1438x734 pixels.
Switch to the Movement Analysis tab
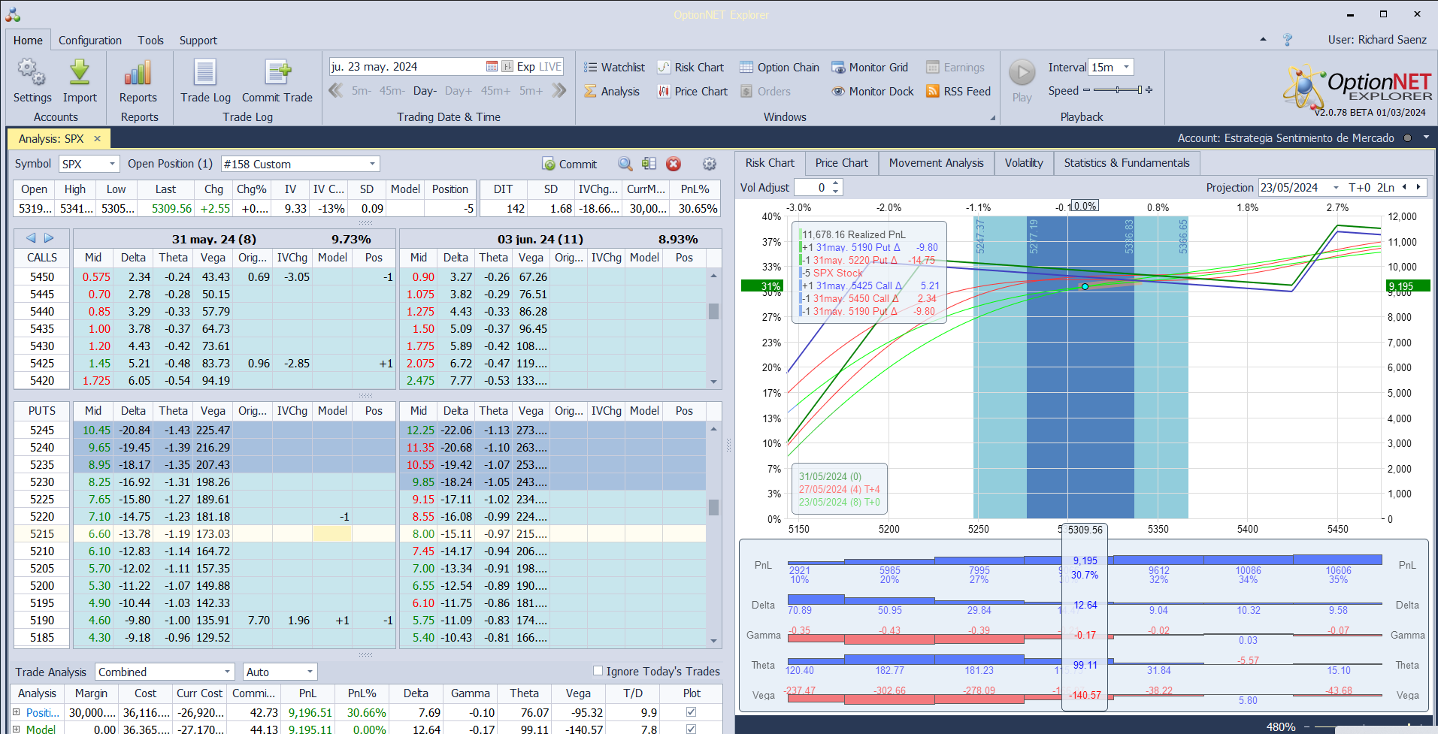click(x=936, y=163)
